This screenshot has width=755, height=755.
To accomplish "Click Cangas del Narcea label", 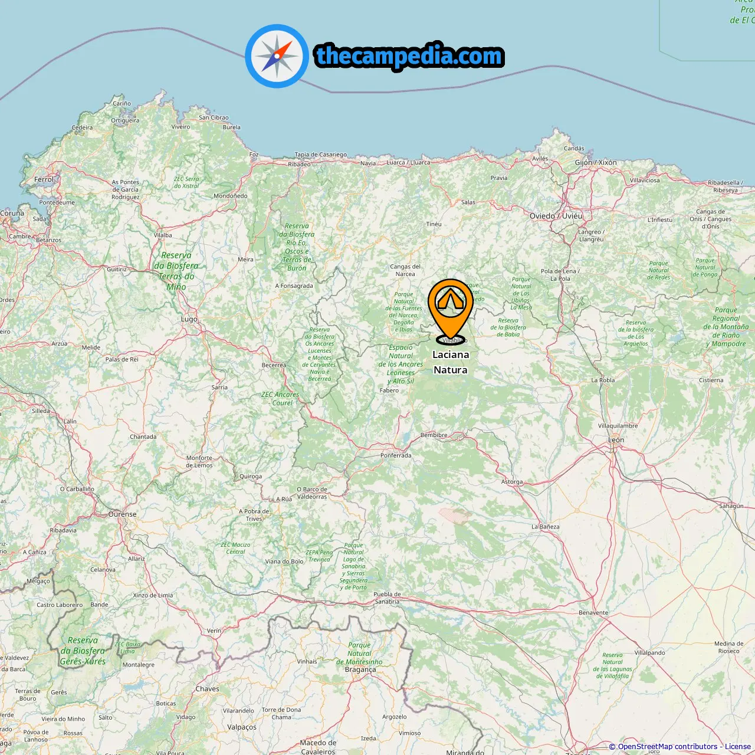I will coord(405,270).
